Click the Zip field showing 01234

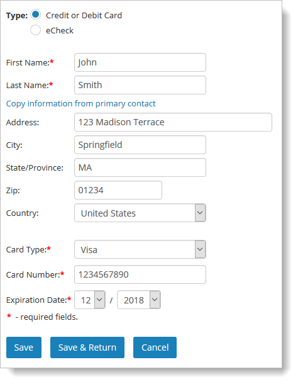click(x=118, y=190)
